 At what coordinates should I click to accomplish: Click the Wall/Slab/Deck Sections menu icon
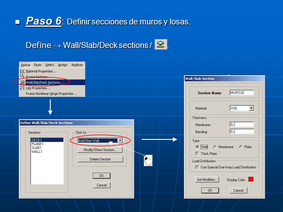tap(22, 82)
